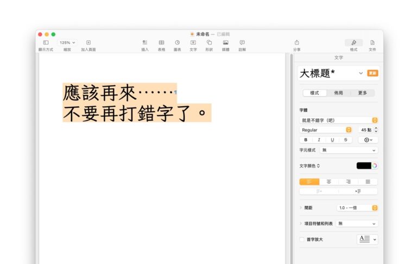Open the drop cap style preview dropdown
Screen dimensions: 417x264
click(367, 239)
